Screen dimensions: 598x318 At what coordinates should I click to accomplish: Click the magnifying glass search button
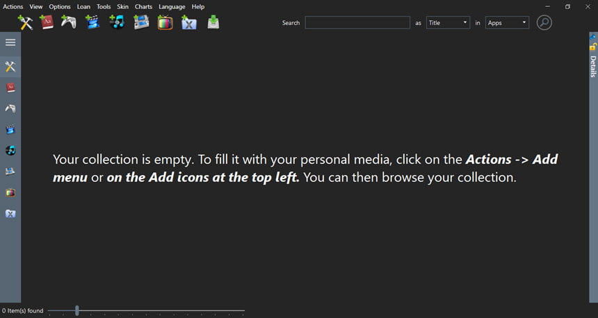(x=544, y=22)
